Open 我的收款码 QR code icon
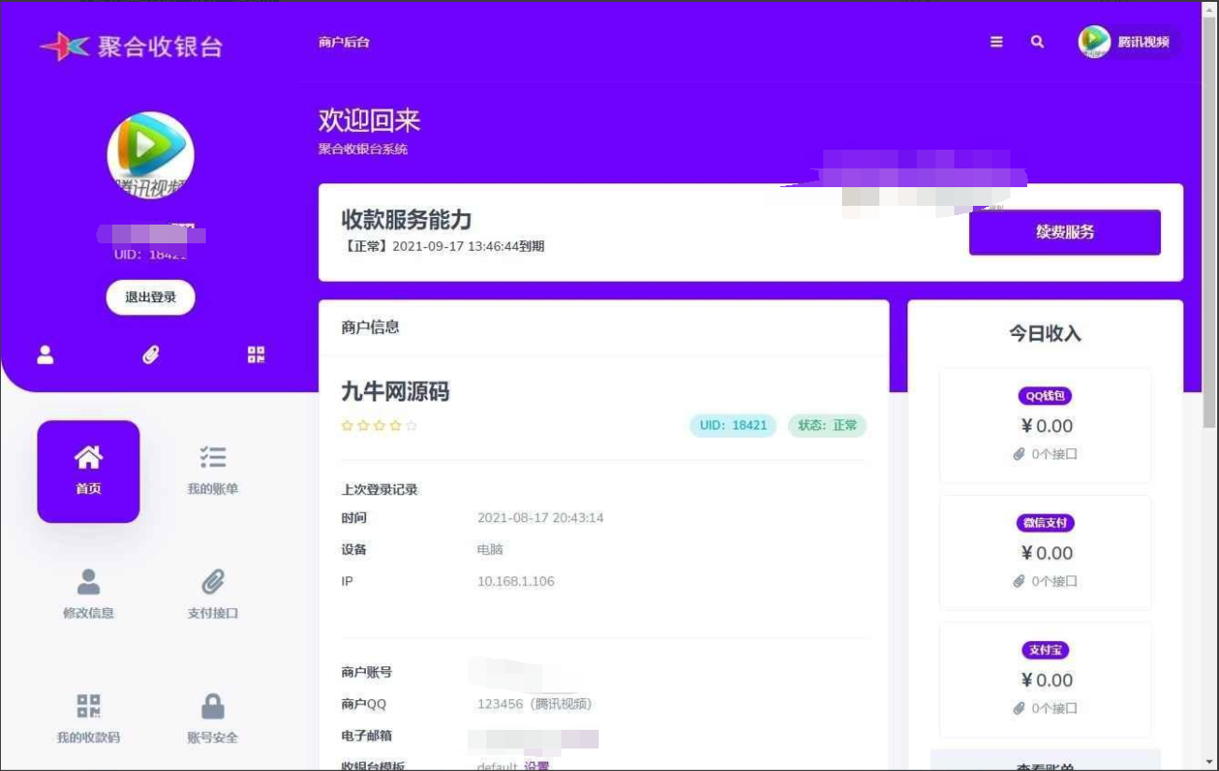This screenshot has width=1219, height=771. point(88,704)
